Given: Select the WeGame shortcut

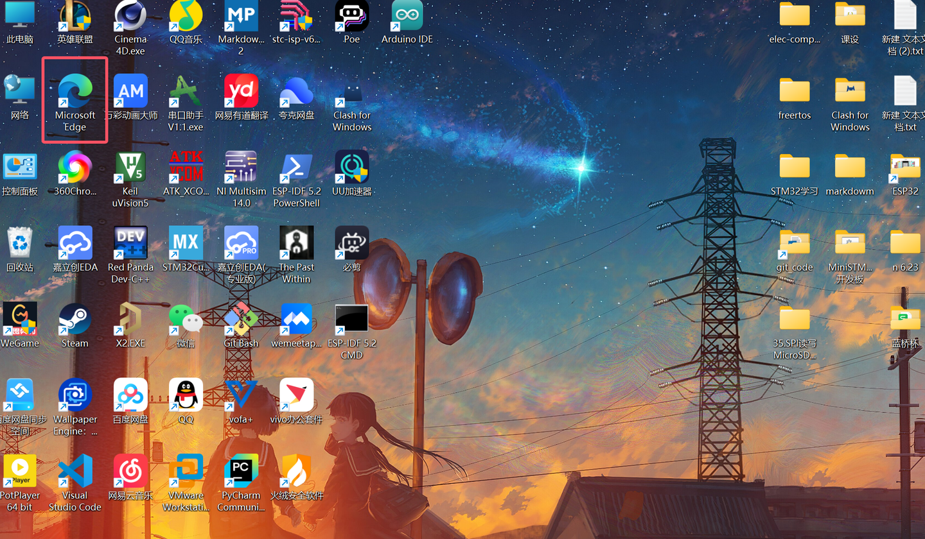Looking at the screenshot, I should [20, 319].
